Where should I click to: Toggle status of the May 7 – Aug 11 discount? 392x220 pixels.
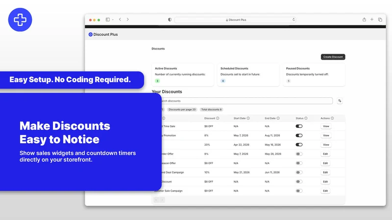coord(299,135)
